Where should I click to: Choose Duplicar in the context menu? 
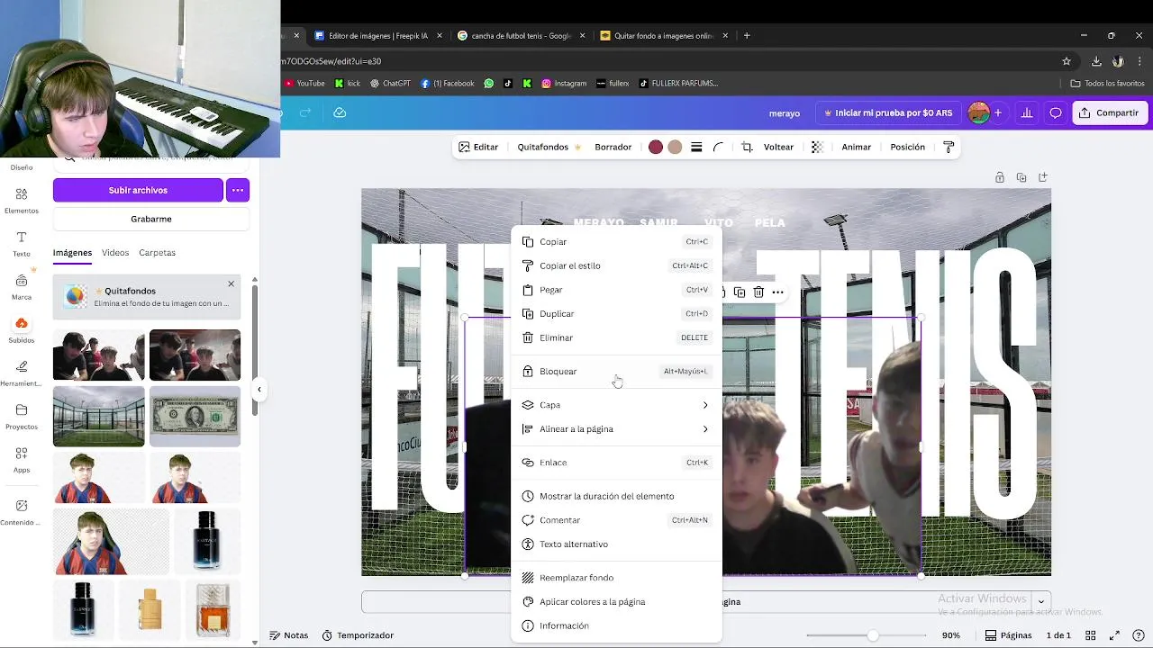click(617, 314)
